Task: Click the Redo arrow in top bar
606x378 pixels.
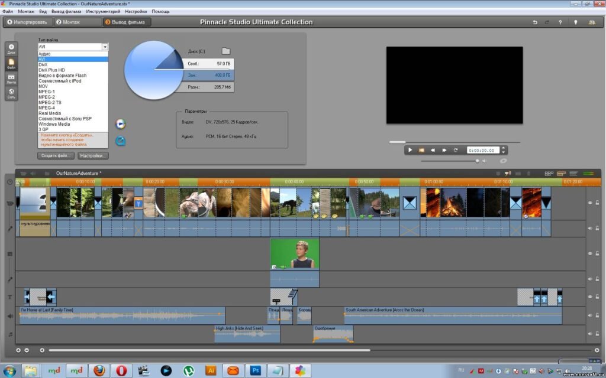Action: click(547, 22)
